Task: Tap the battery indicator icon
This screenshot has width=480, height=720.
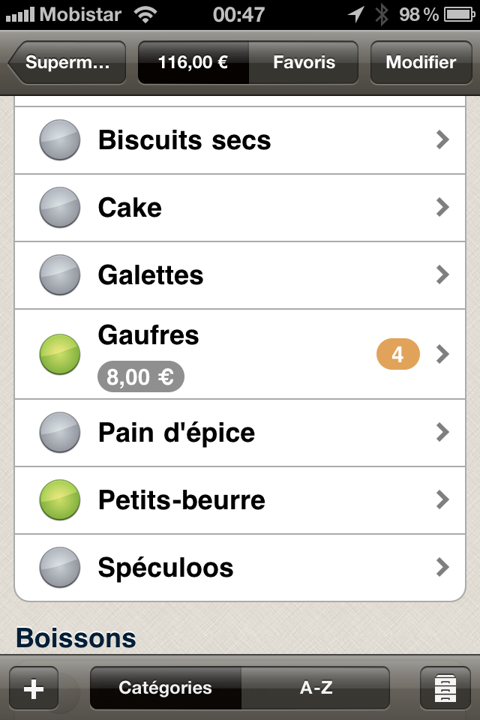Action: point(459,15)
